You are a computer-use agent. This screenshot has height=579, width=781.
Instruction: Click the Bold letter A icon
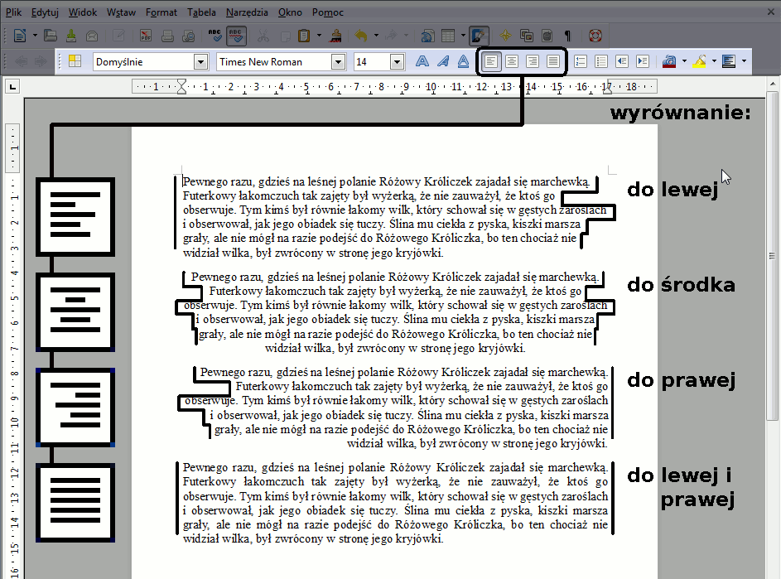pos(422,61)
